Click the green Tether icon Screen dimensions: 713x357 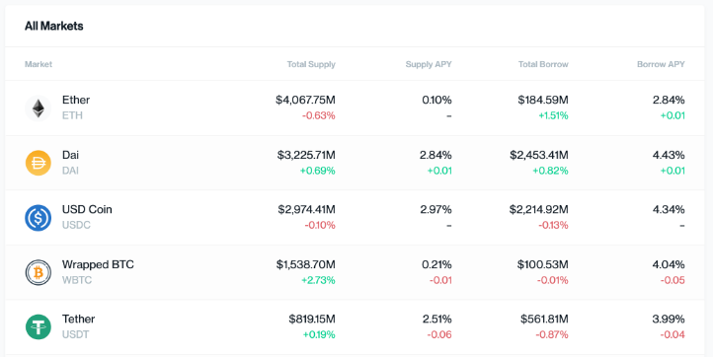(39, 327)
